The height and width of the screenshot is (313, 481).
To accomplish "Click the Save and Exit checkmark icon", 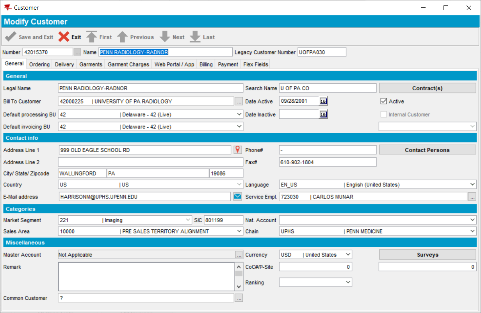I will (x=11, y=37).
